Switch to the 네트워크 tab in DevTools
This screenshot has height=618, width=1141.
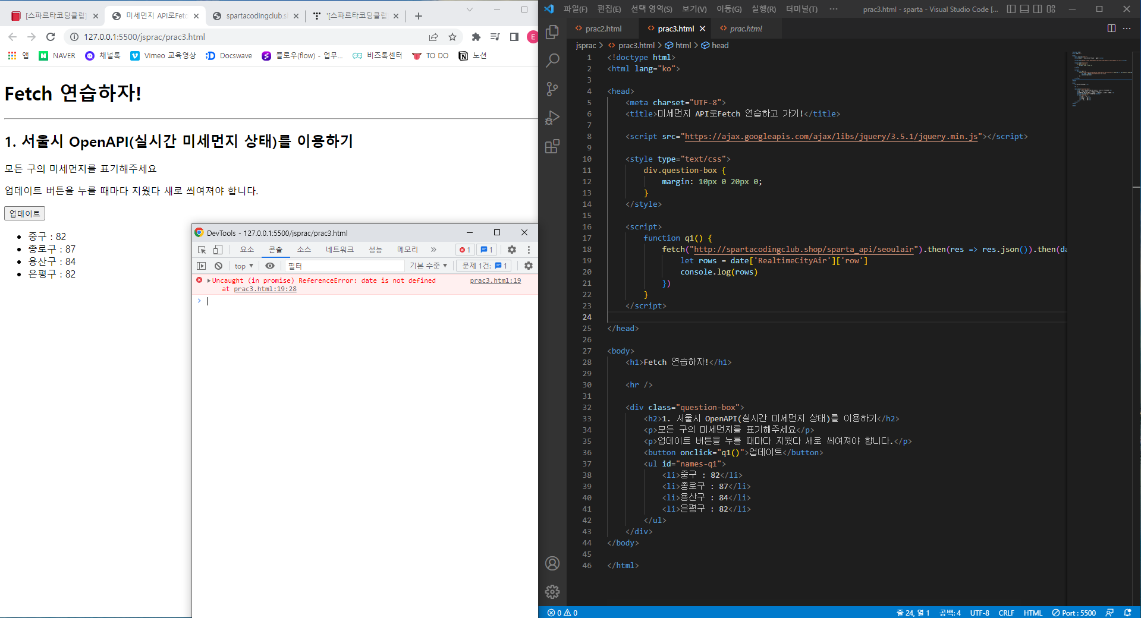340,250
